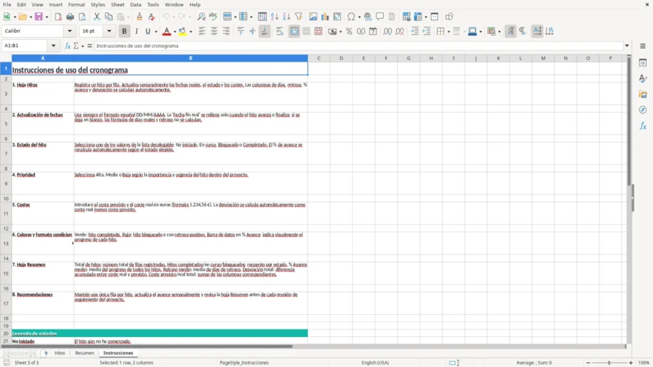Click the formula equals sign button
This screenshot has width=653, height=367.
(x=89, y=46)
